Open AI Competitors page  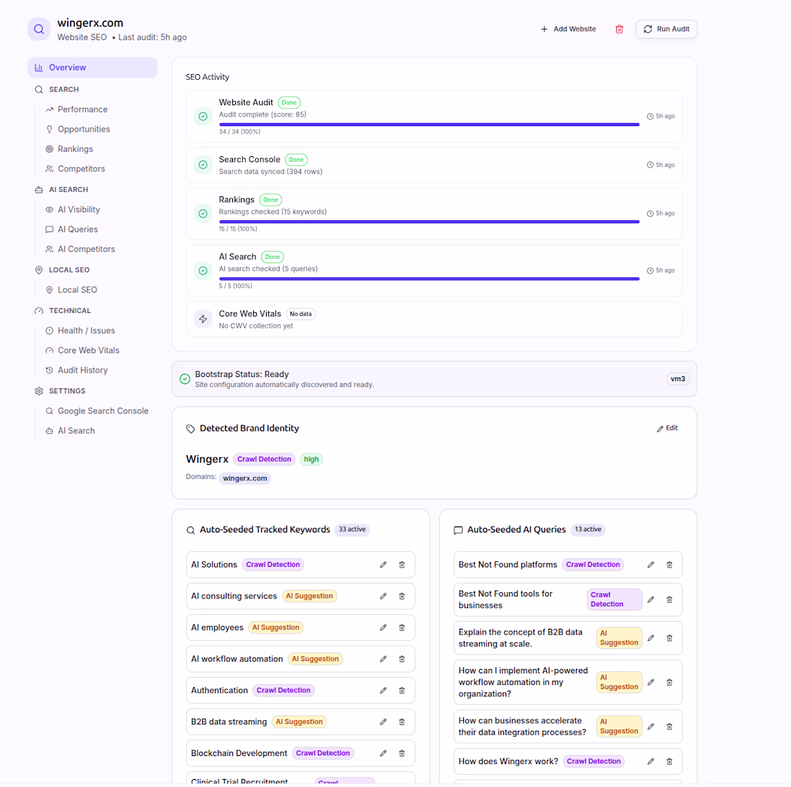[x=86, y=250]
